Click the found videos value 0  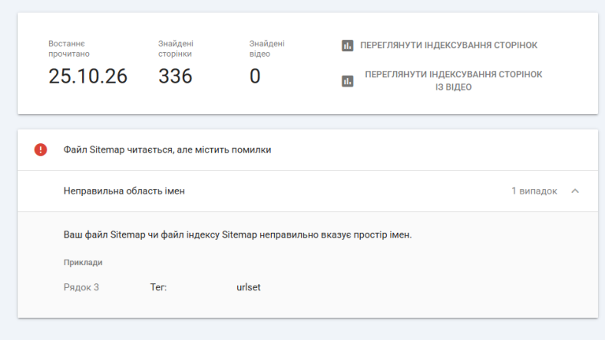(x=254, y=76)
